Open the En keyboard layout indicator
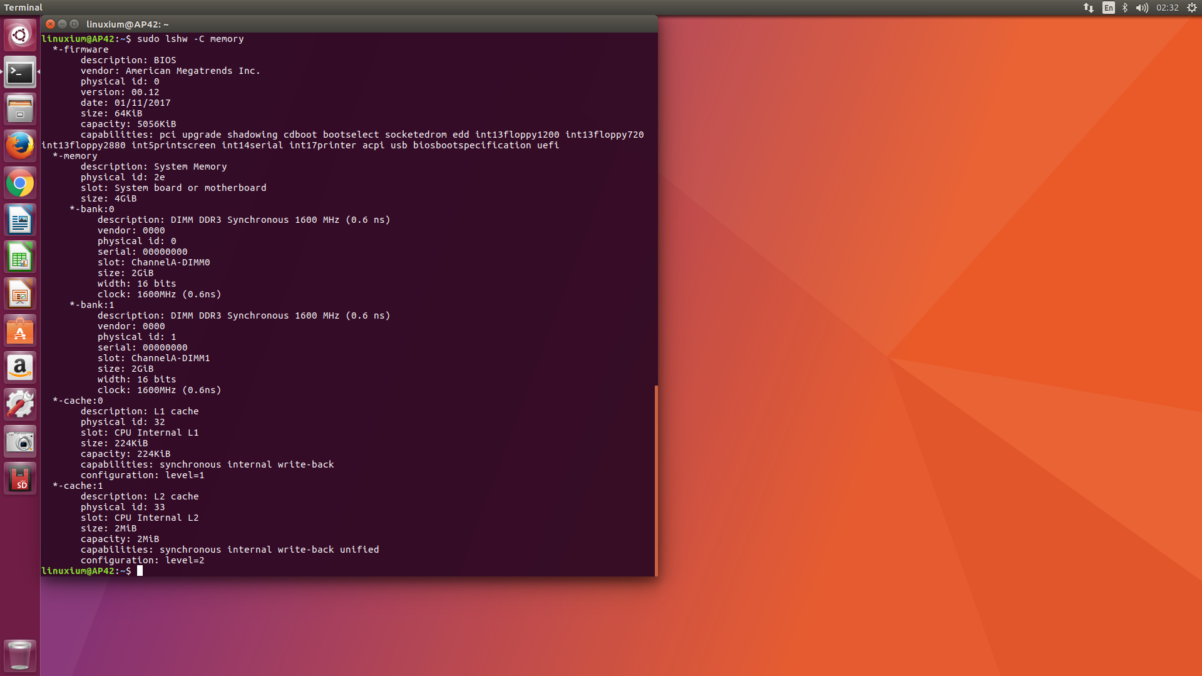Viewport: 1202px width, 676px height. pos(1109,8)
